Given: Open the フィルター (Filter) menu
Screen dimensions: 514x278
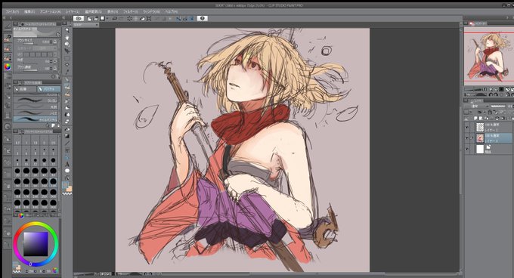Looking at the screenshot, I should pos(130,11).
